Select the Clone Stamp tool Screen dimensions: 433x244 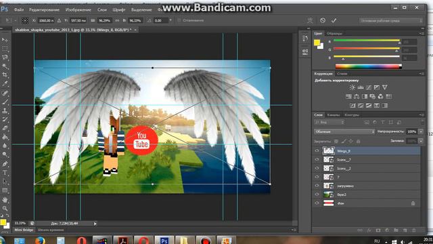[x=5, y=110]
